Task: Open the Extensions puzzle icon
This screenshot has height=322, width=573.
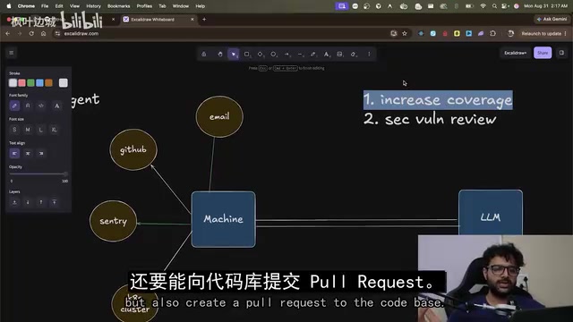Action: click(493, 34)
